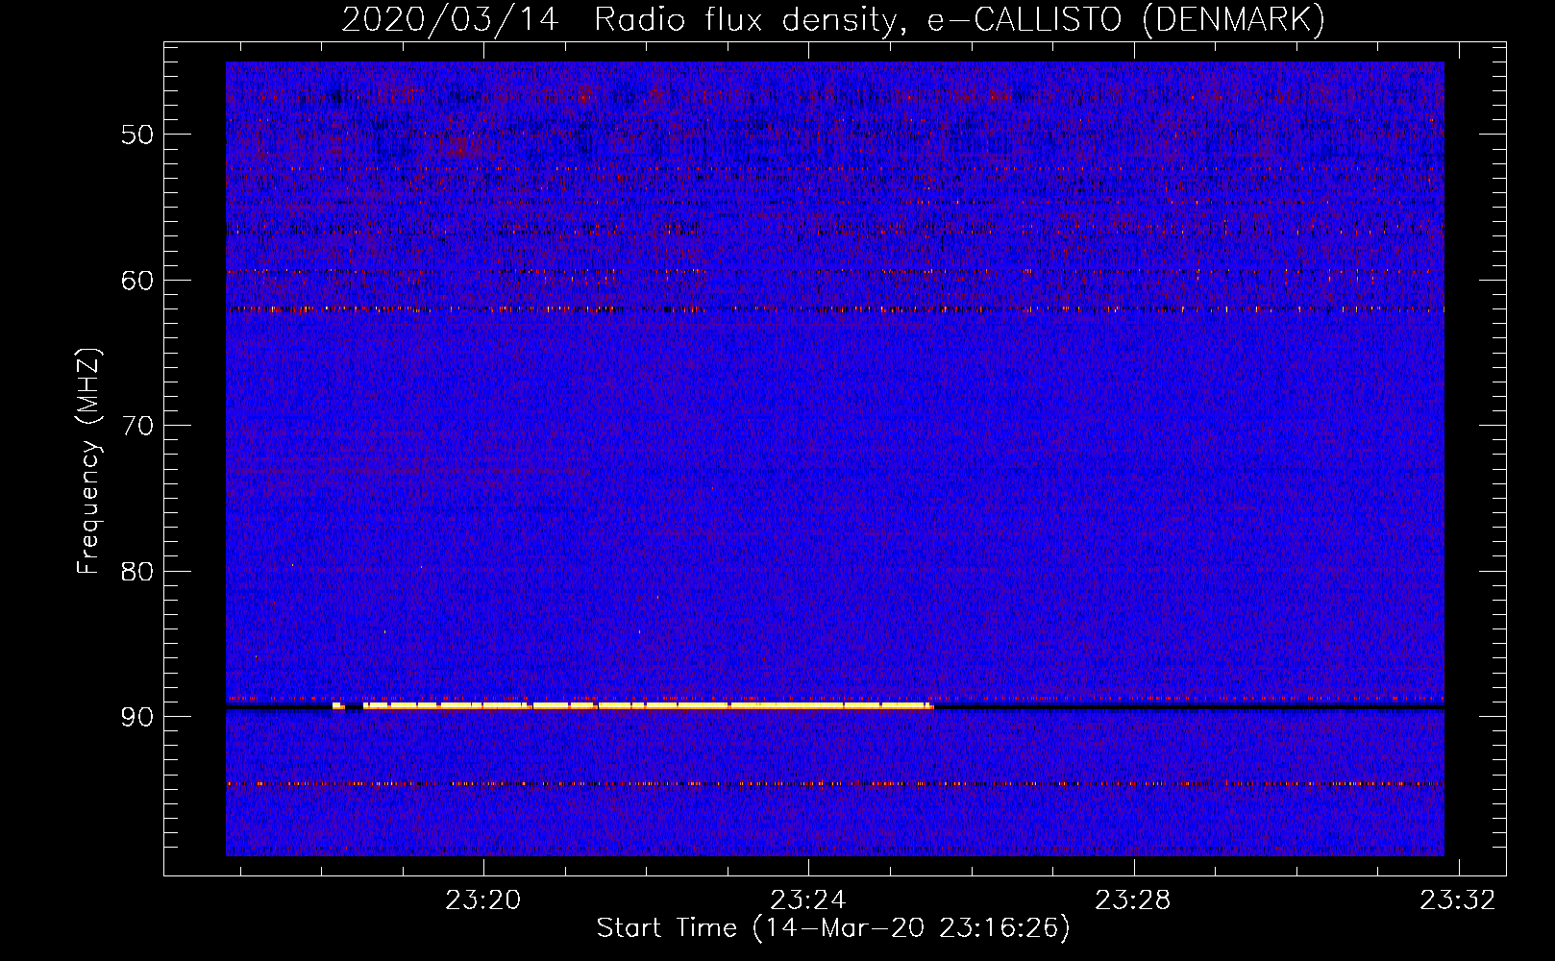1555x961 pixels.
Task: Click the 'Start Time (14-Mar-20 23:16:26)' axis label
Action: [833, 928]
